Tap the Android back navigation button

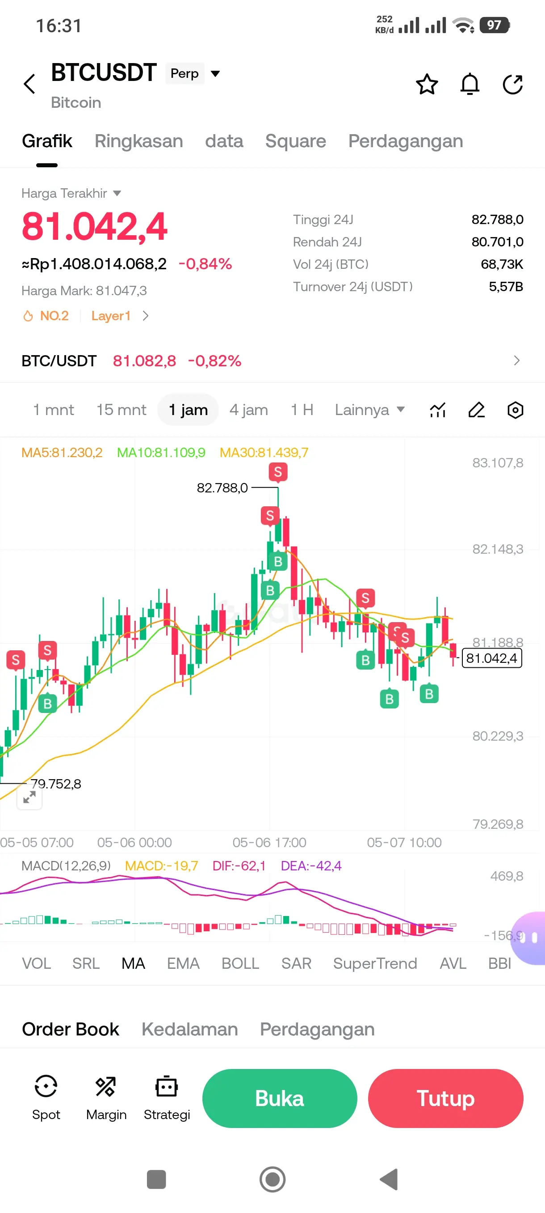click(389, 1179)
